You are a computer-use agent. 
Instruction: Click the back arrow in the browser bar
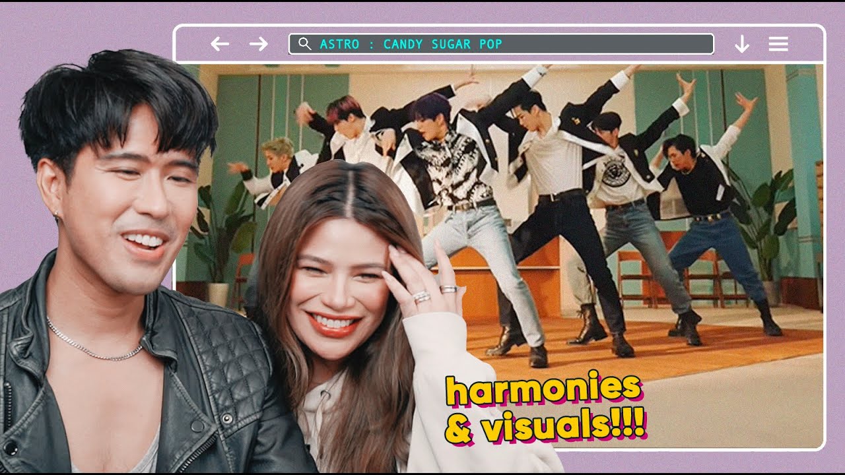coord(219,44)
